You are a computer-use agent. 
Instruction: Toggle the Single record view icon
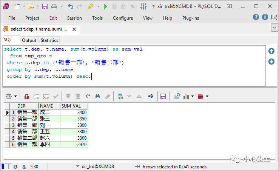(120, 96)
